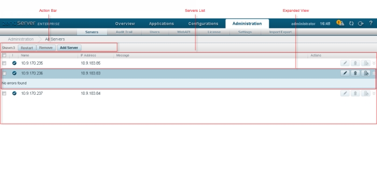Expand the row details for server 10.9.170.237
Screen dimensions: 377x194
(x=374, y=93)
